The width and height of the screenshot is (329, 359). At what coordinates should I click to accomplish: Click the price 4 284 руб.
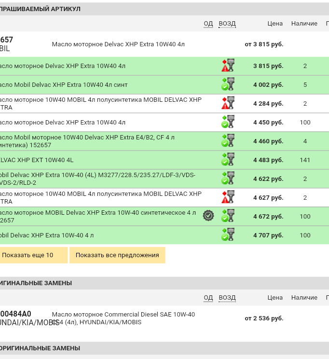(268, 103)
